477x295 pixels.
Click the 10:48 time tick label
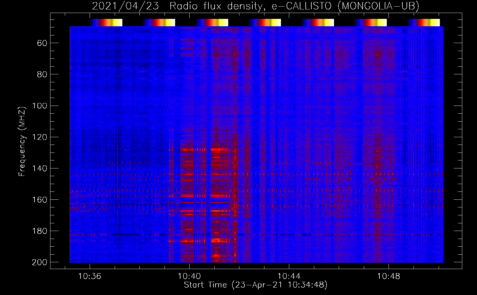point(389,276)
